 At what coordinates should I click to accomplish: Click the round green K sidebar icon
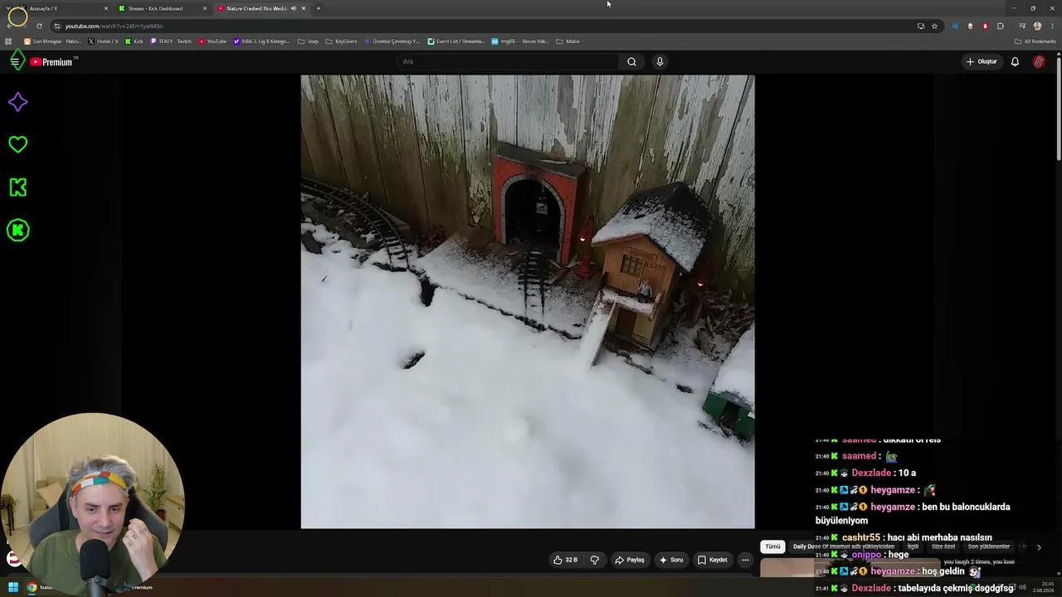[18, 231]
